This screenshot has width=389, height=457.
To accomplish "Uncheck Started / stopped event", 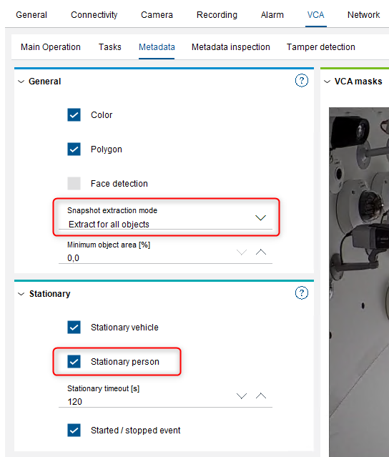I will (x=74, y=431).
